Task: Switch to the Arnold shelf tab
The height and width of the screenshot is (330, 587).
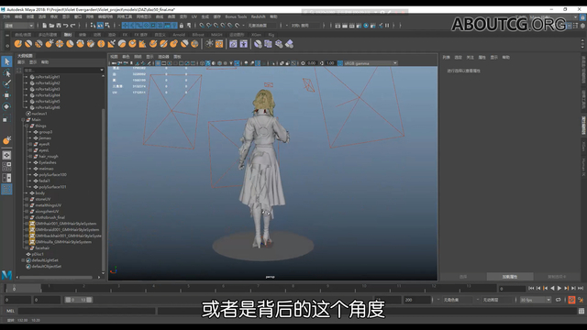Action: pyautogui.click(x=179, y=35)
